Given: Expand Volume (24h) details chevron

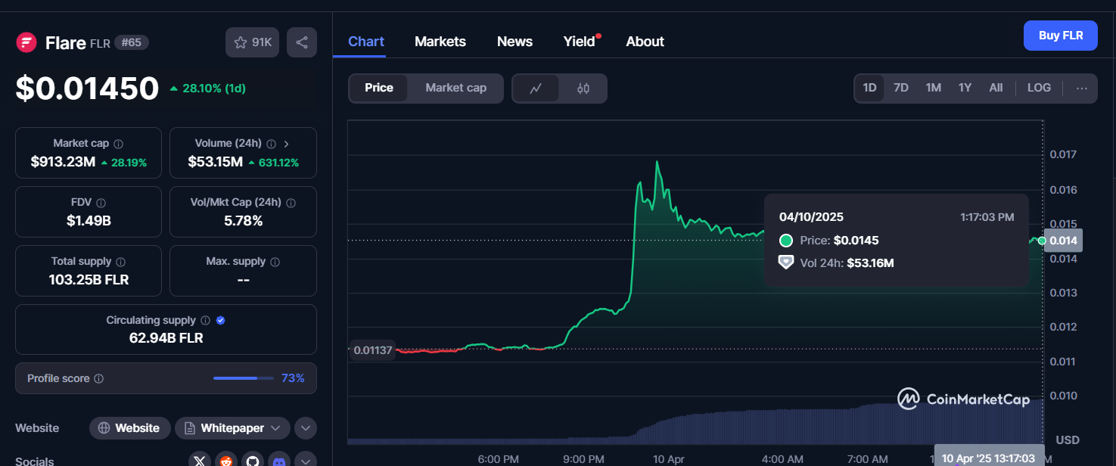Looking at the screenshot, I should (287, 144).
